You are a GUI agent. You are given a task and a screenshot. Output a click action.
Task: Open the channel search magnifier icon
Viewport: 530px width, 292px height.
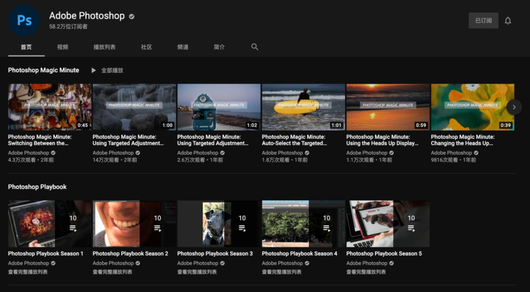255,47
